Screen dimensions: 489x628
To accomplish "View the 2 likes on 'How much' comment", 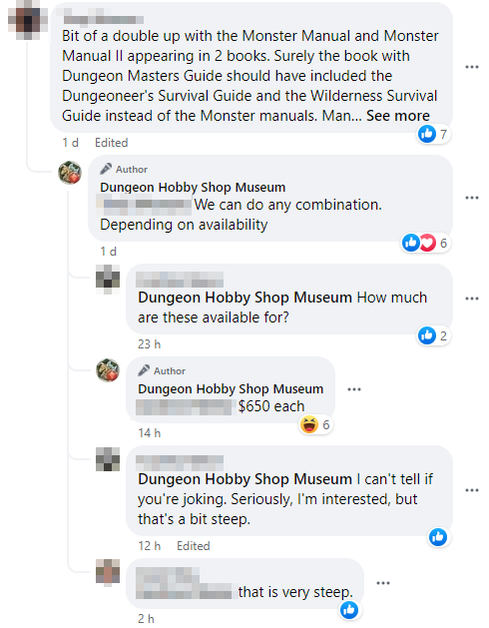I will [x=433, y=335].
